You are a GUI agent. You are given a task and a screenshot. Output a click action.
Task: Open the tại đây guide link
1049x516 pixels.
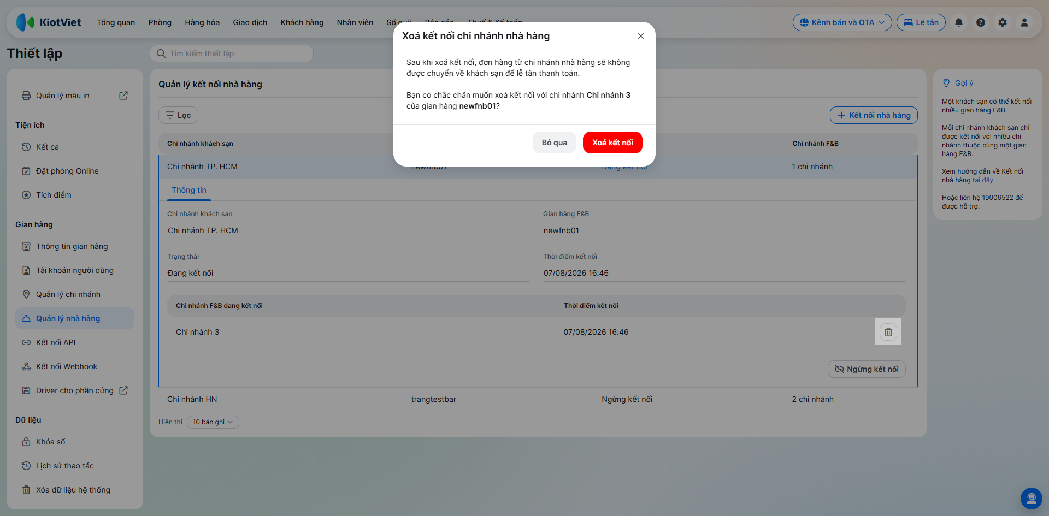(x=983, y=180)
